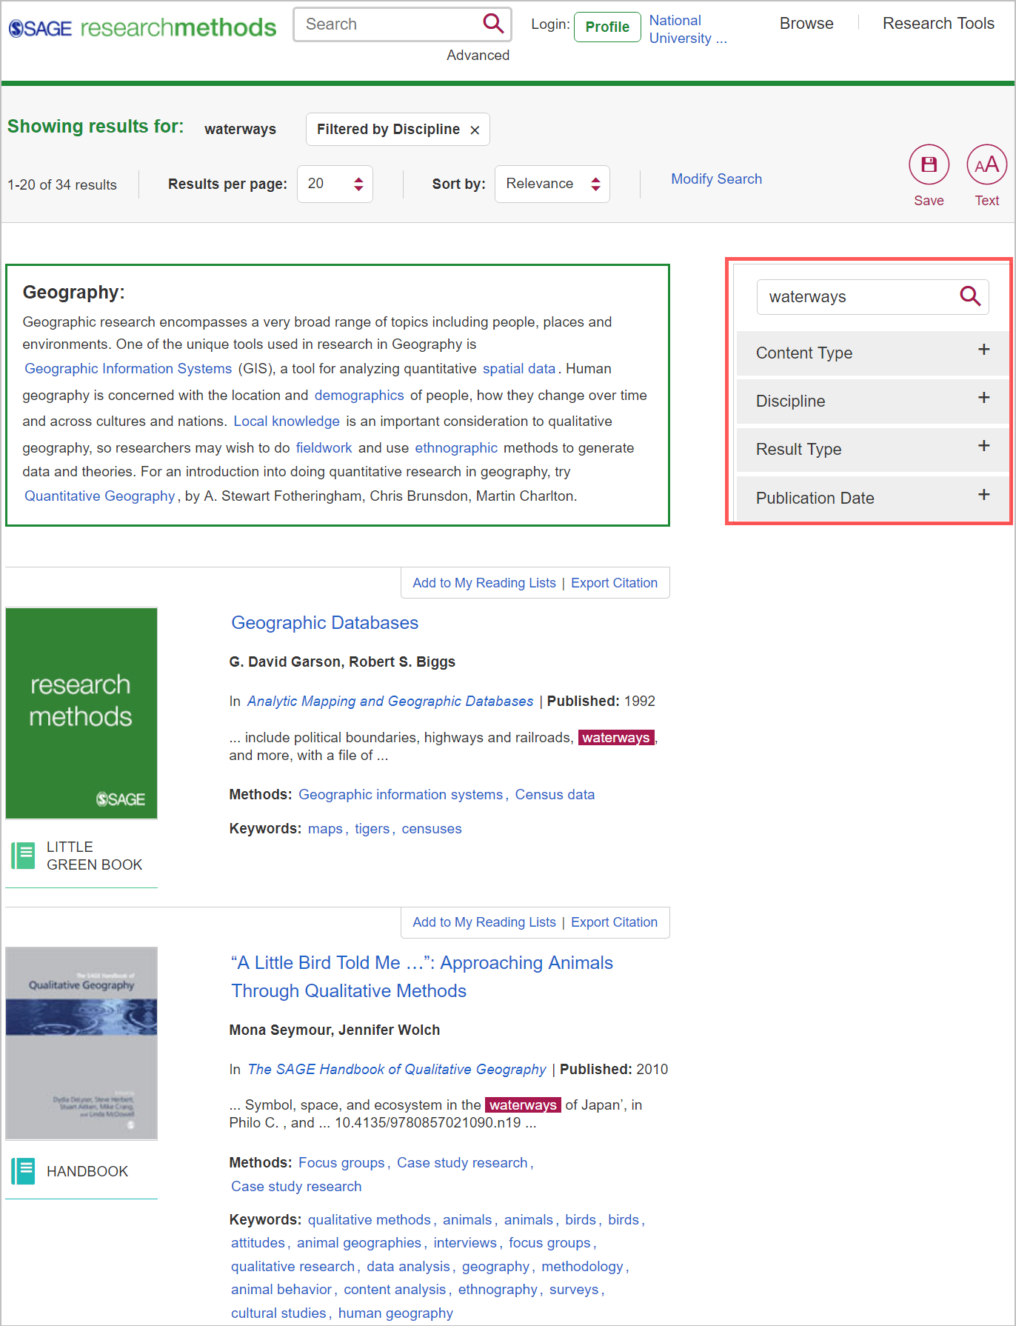
Task: Click the top search magnifier icon
Action: [x=493, y=24]
